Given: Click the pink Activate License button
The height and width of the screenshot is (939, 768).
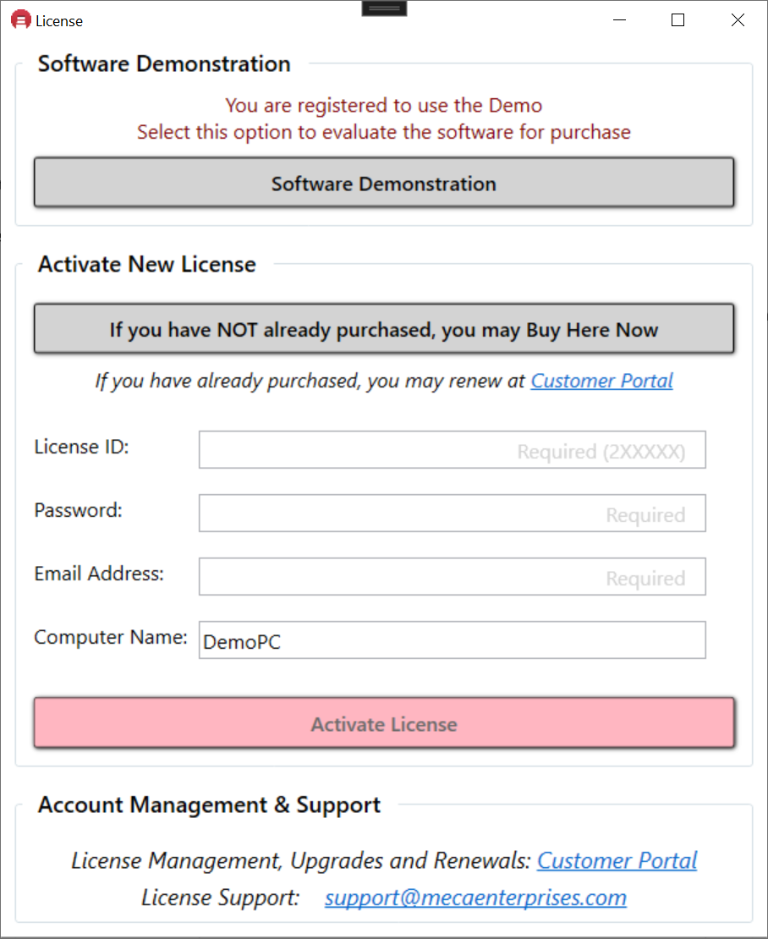Looking at the screenshot, I should (384, 722).
